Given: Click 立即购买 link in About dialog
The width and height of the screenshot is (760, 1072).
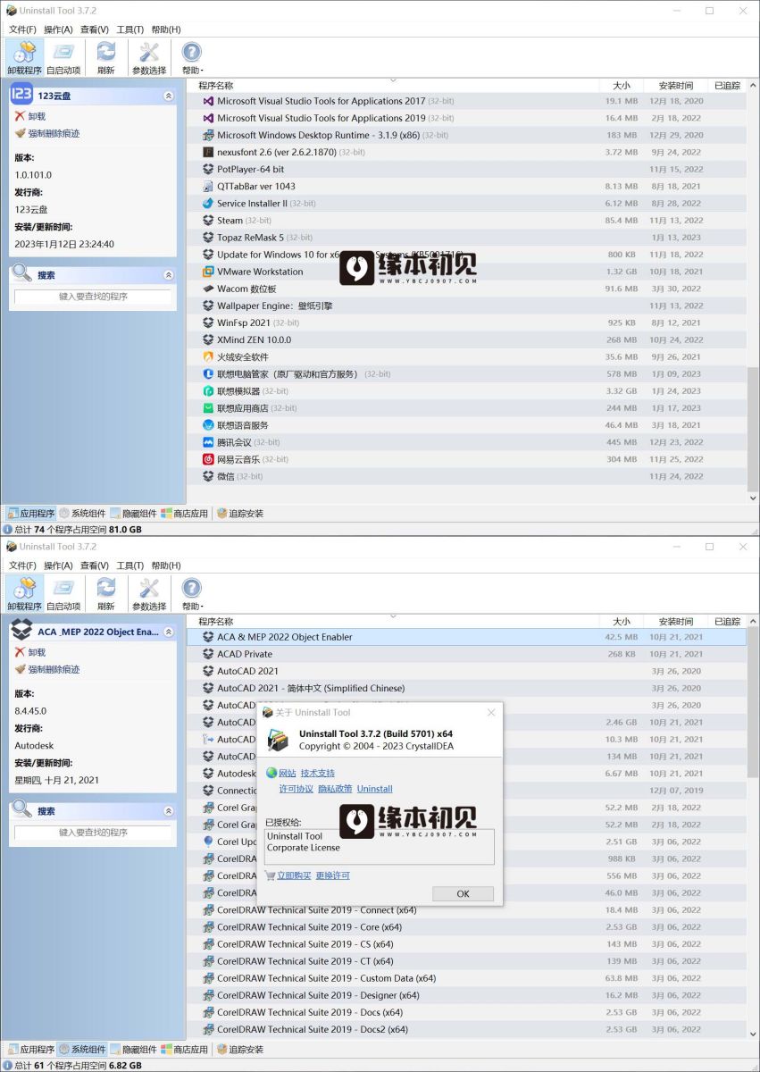Looking at the screenshot, I should click(x=294, y=875).
